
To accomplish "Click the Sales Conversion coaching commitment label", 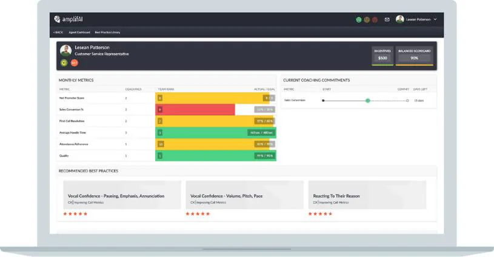I will pos(295,100).
